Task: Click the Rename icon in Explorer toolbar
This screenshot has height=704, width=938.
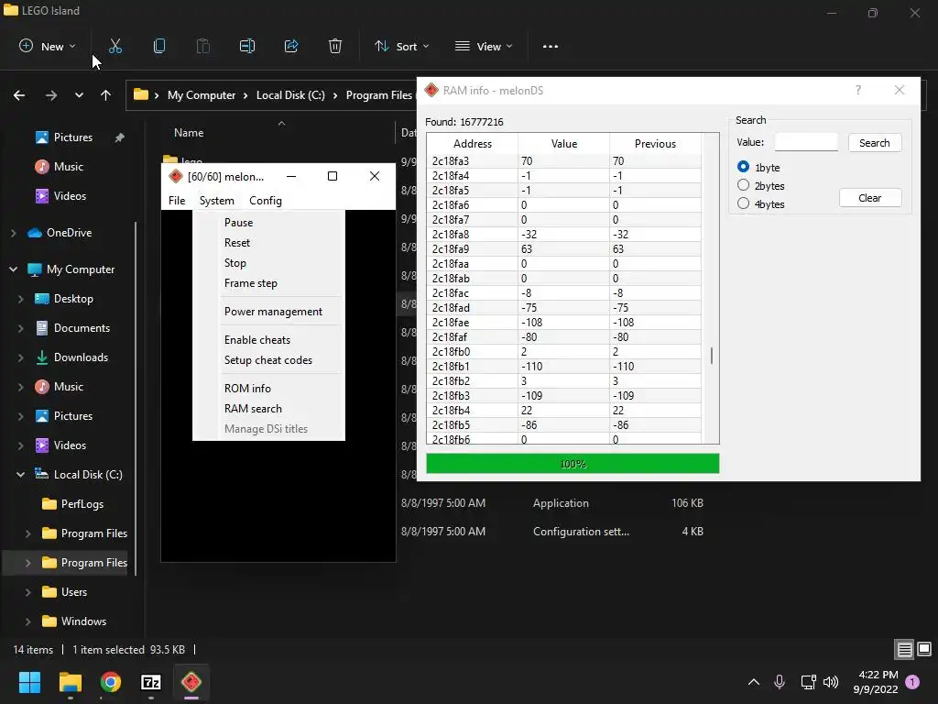Action: click(x=247, y=46)
